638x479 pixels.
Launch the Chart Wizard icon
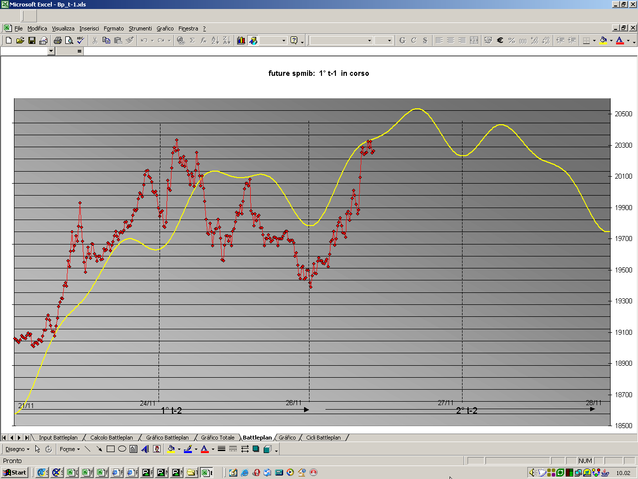pos(241,40)
